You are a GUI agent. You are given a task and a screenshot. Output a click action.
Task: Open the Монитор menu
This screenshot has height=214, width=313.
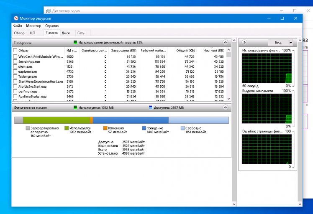coord(33,26)
